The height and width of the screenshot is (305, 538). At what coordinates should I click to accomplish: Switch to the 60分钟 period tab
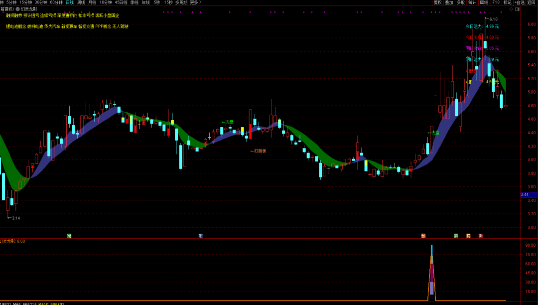click(x=56, y=2)
